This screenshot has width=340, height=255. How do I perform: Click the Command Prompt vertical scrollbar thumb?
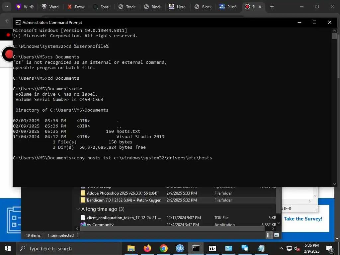click(334, 36)
